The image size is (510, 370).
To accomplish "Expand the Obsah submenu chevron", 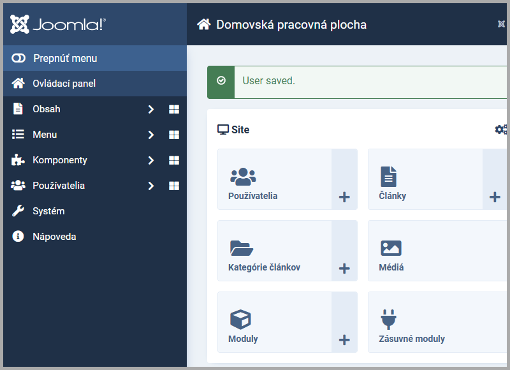I will coord(151,108).
